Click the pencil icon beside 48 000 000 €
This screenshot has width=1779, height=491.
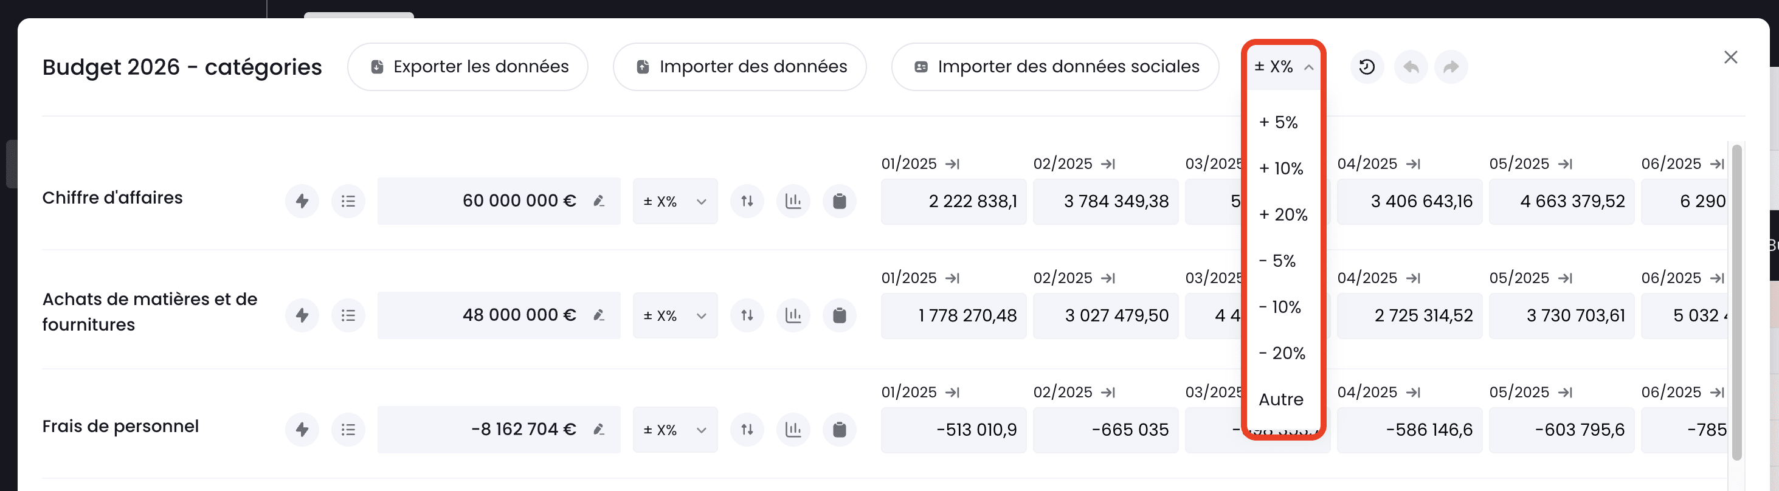599,315
